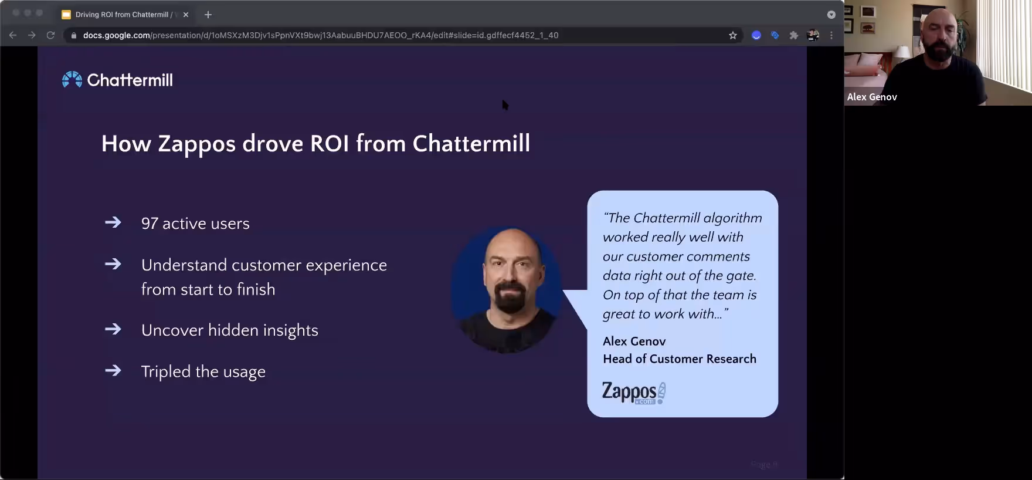Click the yellow Slides favicon on the tab
Viewport: 1032px width, 480px height.
pos(66,15)
